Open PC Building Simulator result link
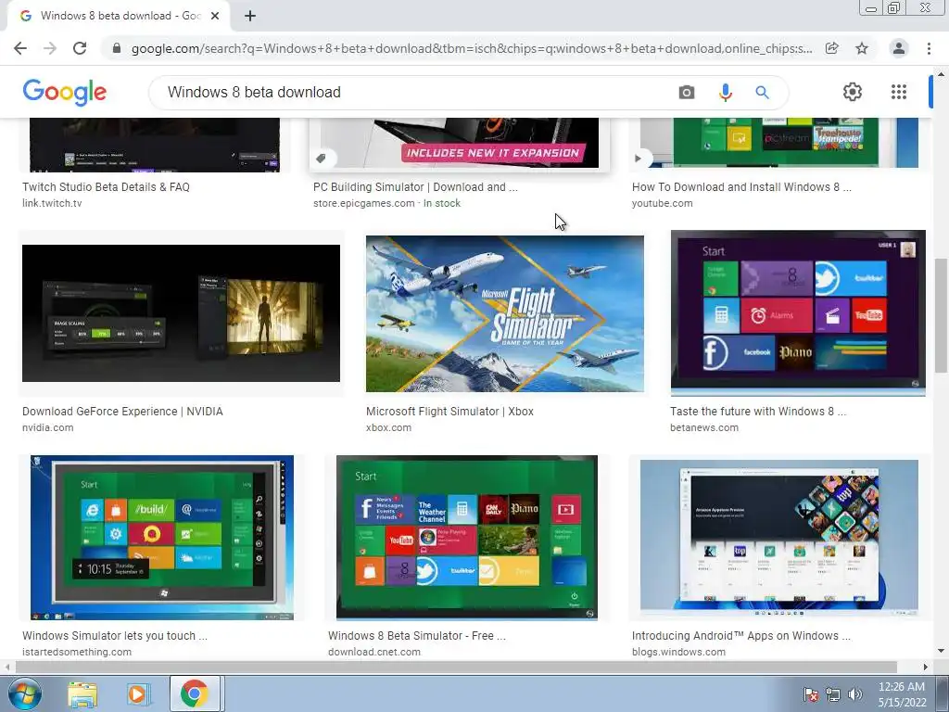Image resolution: width=949 pixels, height=712 pixels. pos(415,187)
